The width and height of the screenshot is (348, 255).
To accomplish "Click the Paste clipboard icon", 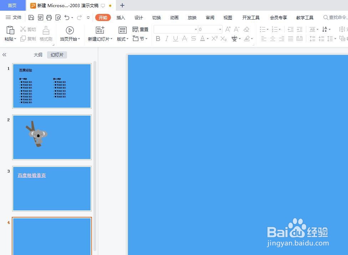I will tap(10, 30).
